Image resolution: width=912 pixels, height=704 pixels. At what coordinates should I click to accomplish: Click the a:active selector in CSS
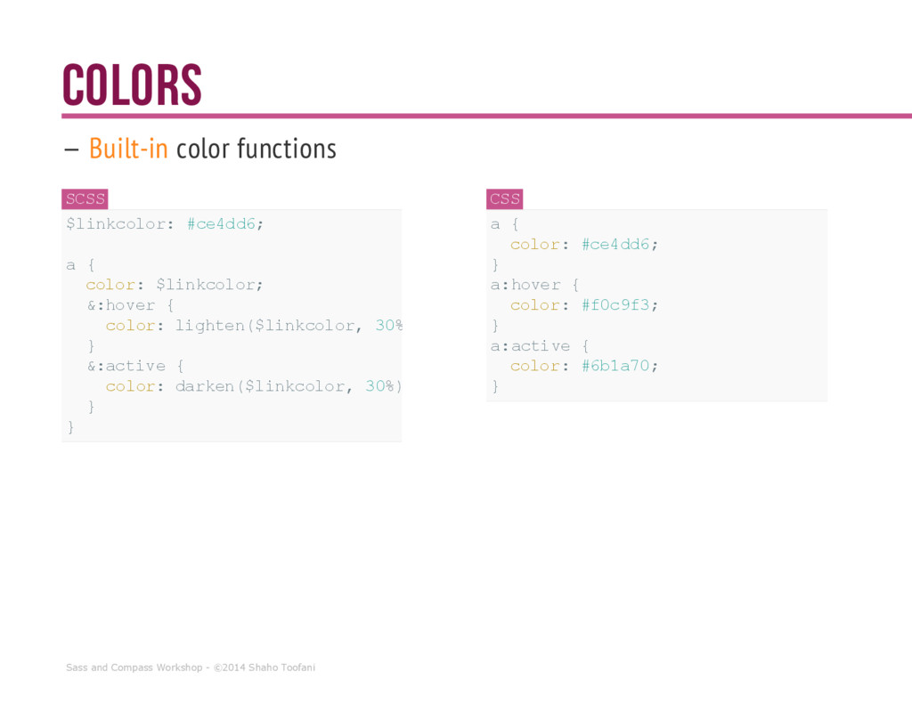point(530,346)
